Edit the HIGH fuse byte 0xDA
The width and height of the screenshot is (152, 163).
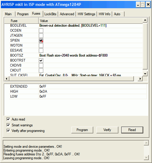(x=92, y=91)
